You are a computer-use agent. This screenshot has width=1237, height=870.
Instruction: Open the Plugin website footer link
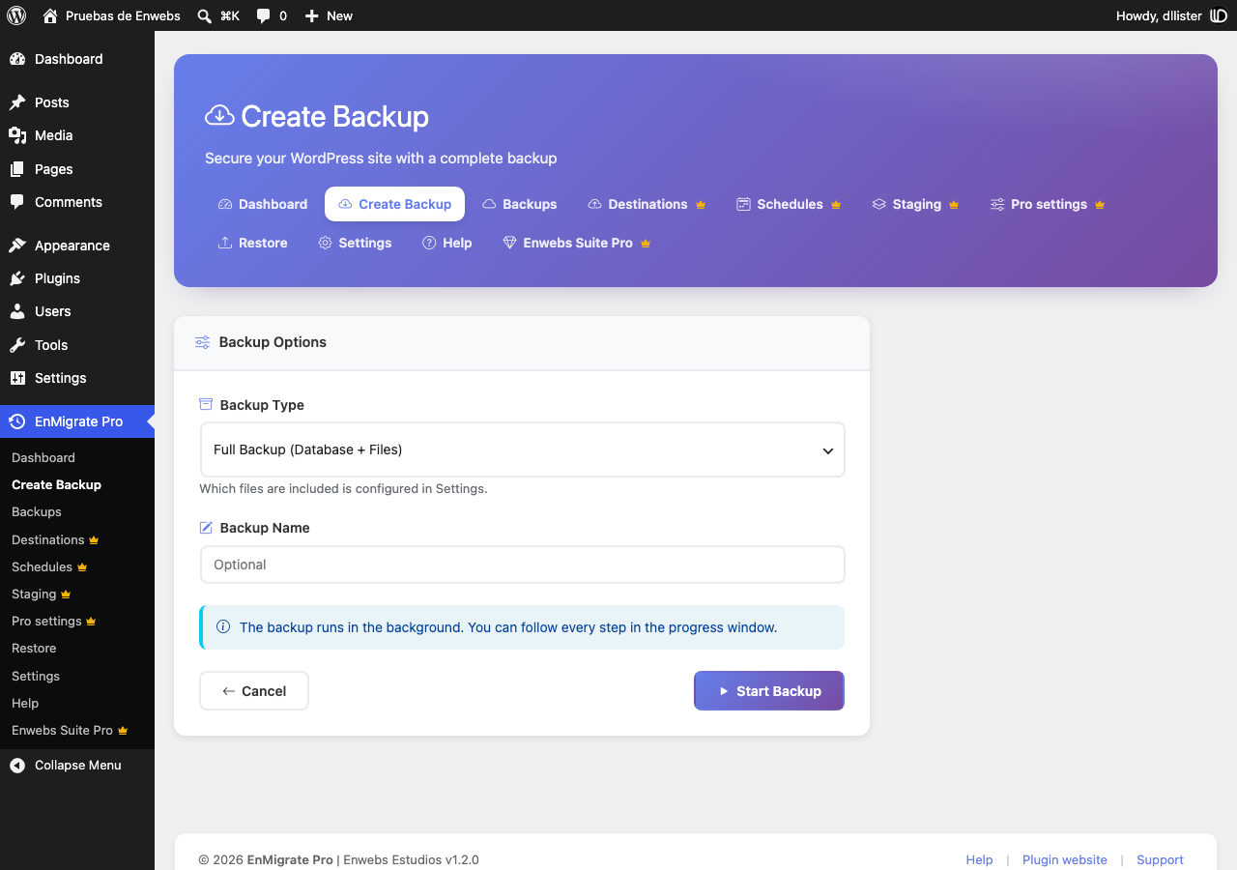tap(1065, 859)
